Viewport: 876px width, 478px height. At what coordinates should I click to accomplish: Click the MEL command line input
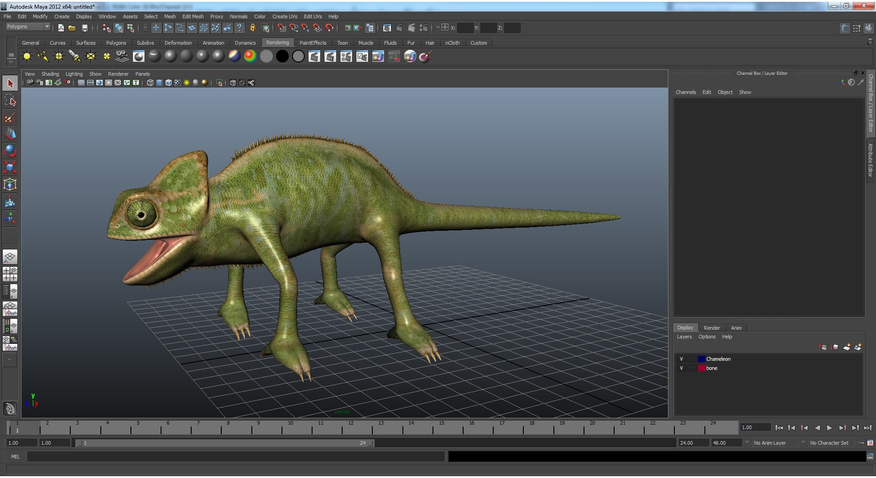235,457
